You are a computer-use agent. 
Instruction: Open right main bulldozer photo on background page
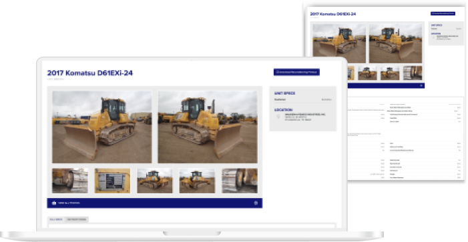395,43
